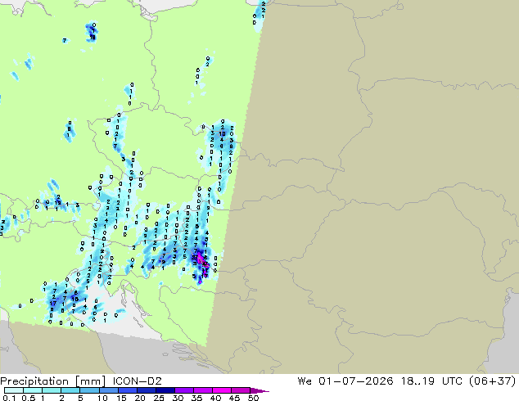Select the 5 to 10 mm legend swatch
The image size is (519, 401).
[89, 390]
